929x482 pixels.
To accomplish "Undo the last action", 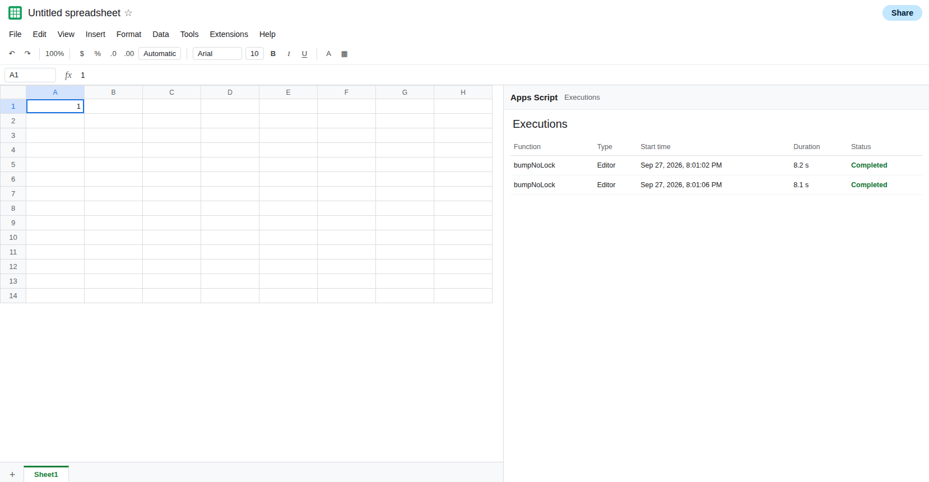I will coord(12,54).
